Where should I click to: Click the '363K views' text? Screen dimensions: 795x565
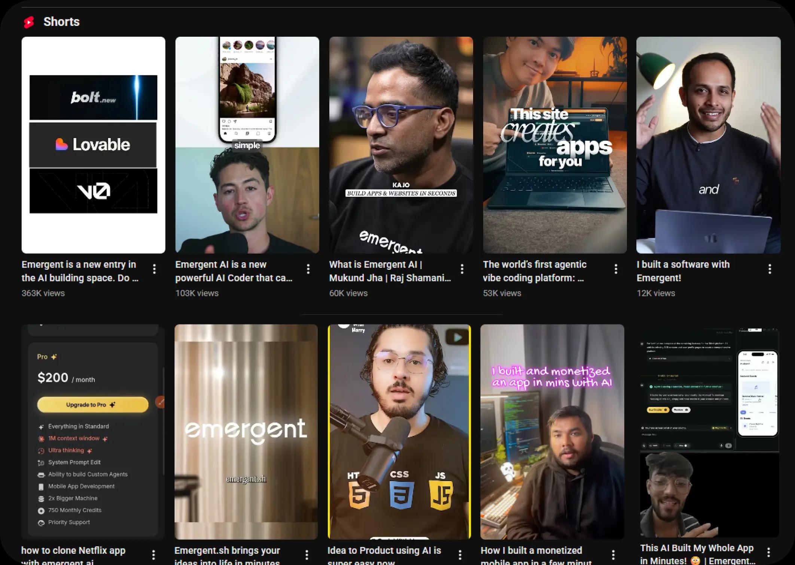43,293
